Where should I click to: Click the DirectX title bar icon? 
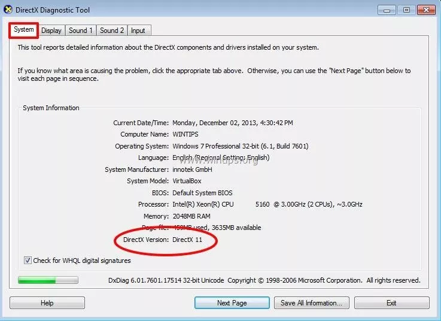pos(8,10)
